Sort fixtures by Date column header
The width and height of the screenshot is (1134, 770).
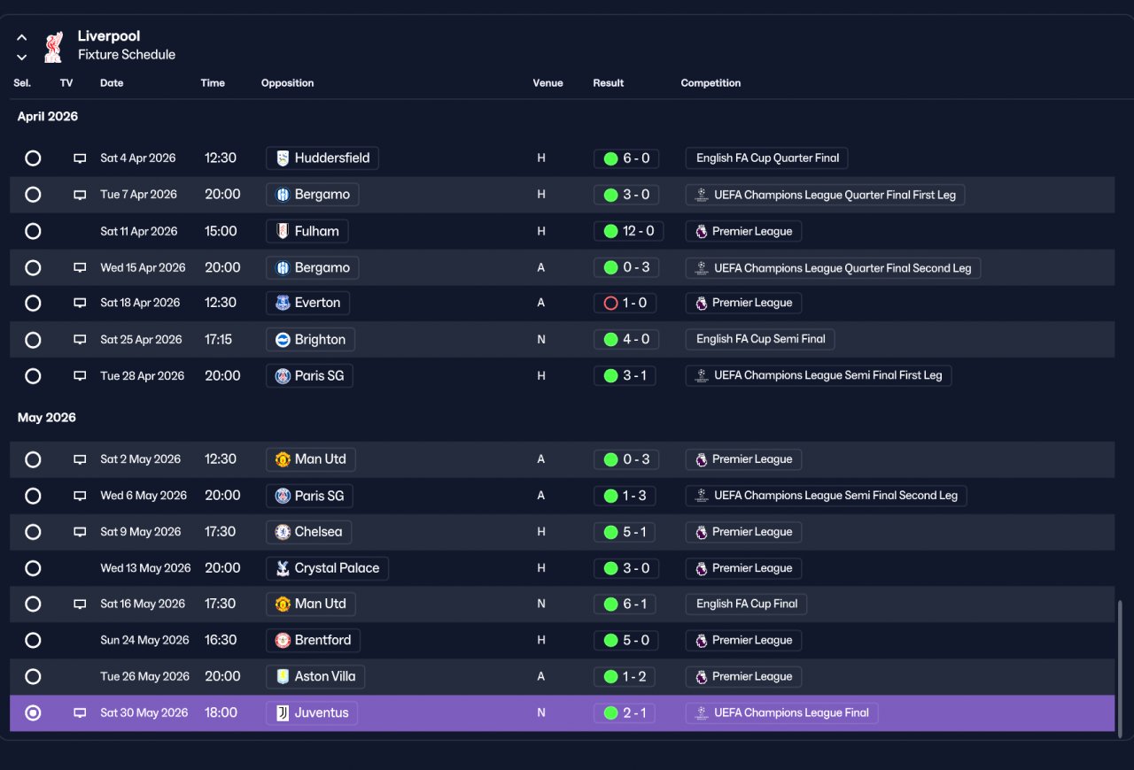click(x=112, y=83)
